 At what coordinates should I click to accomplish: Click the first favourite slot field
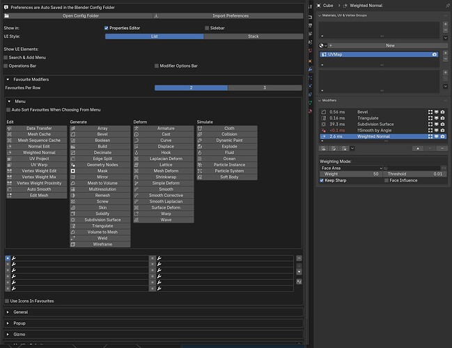[79, 258]
